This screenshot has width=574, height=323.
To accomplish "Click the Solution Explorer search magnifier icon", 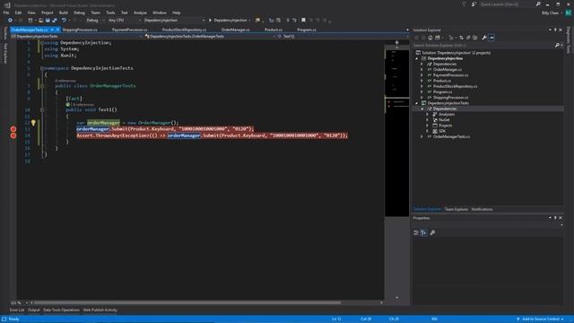I will click(557, 46).
